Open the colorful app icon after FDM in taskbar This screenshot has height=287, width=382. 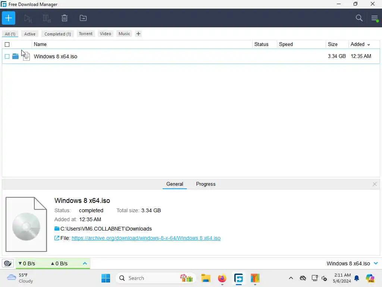click(x=255, y=278)
